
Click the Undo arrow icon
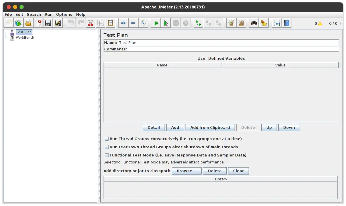click(71, 23)
